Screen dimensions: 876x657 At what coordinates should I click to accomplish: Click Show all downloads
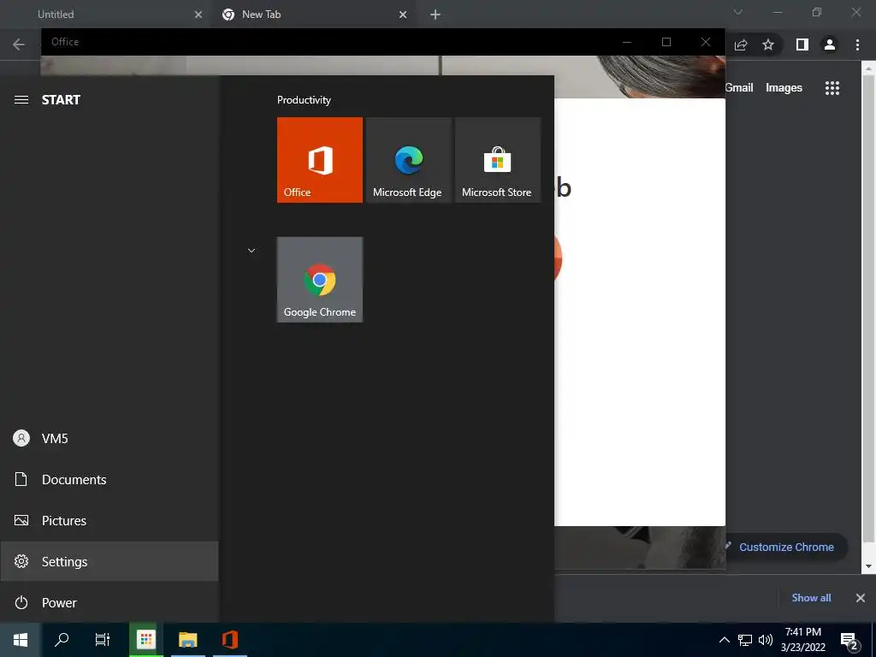pos(811,598)
